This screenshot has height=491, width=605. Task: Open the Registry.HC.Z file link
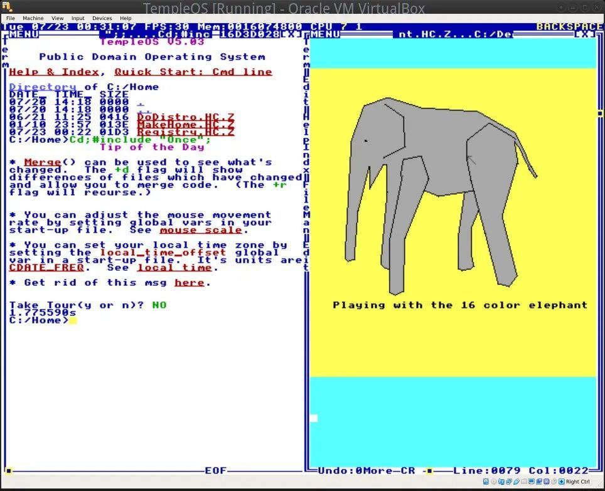(186, 132)
